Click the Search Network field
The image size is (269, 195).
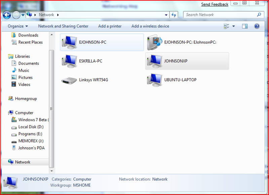224,15
